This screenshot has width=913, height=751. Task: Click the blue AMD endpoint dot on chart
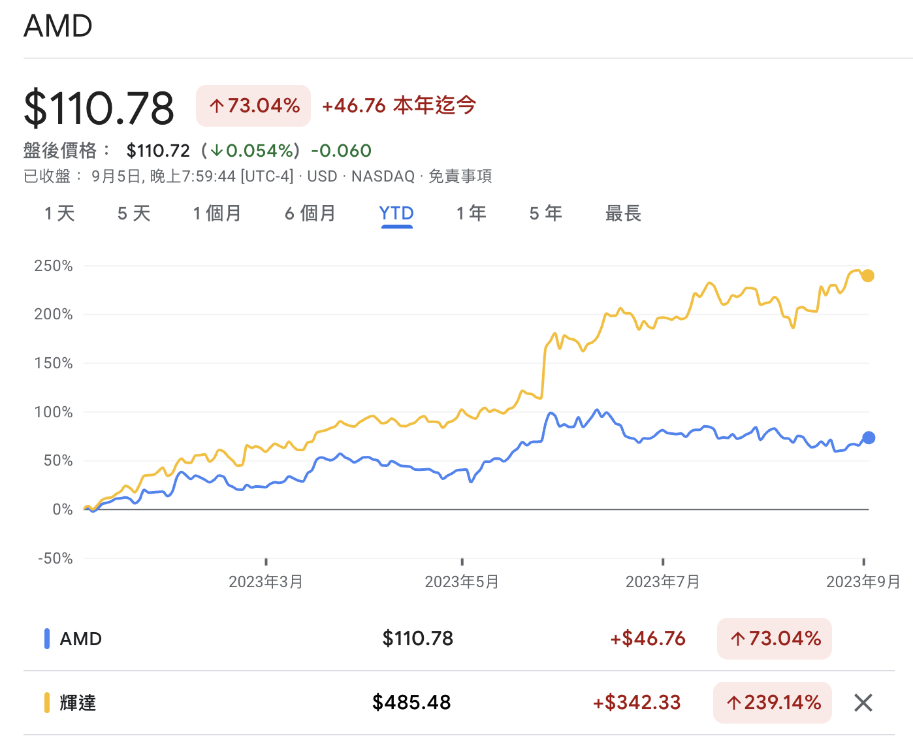869,438
